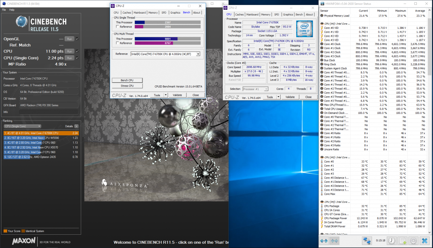Screen dimensions: 433x248
Task: Click title icon of right CPU-Z window
Action: tap(226, 8)
